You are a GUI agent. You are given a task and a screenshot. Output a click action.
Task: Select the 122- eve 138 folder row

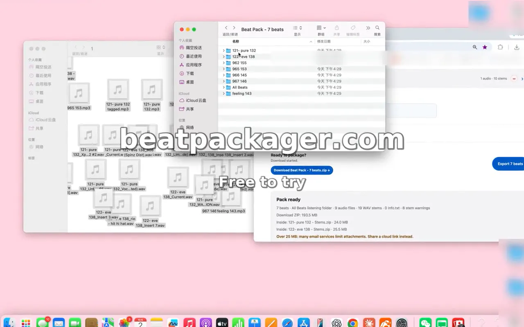click(301, 57)
